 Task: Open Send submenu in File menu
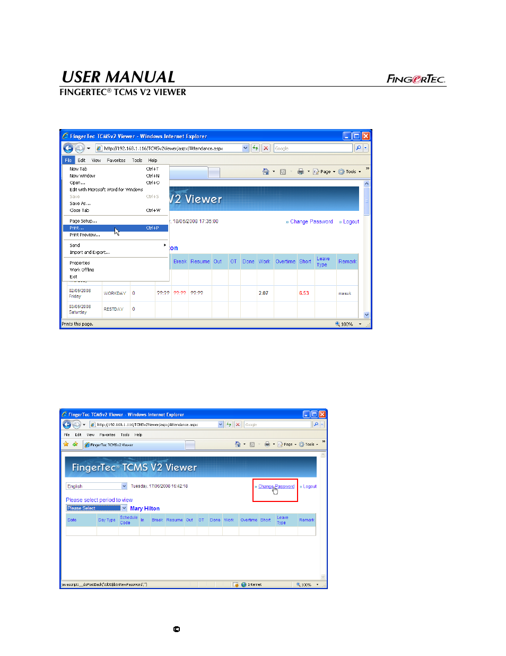tap(116, 245)
